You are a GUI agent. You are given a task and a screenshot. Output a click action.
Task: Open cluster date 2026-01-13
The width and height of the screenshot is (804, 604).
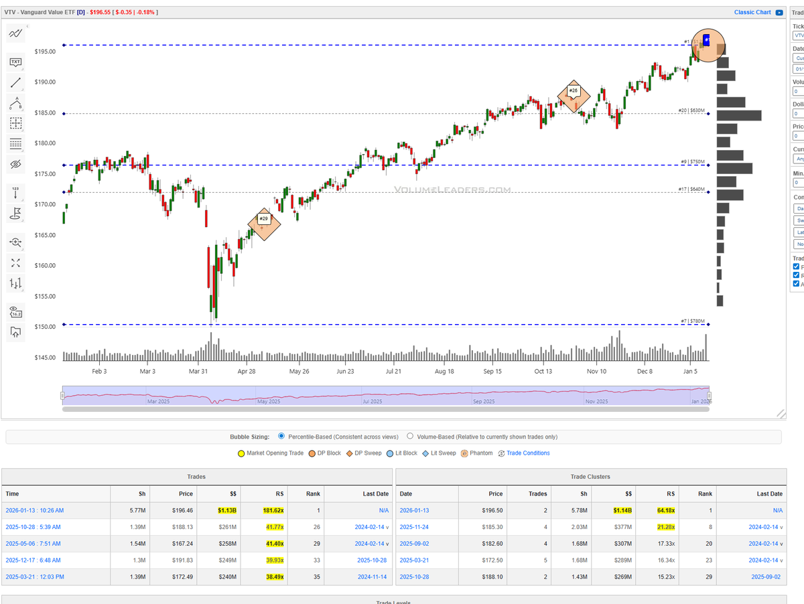click(x=414, y=510)
